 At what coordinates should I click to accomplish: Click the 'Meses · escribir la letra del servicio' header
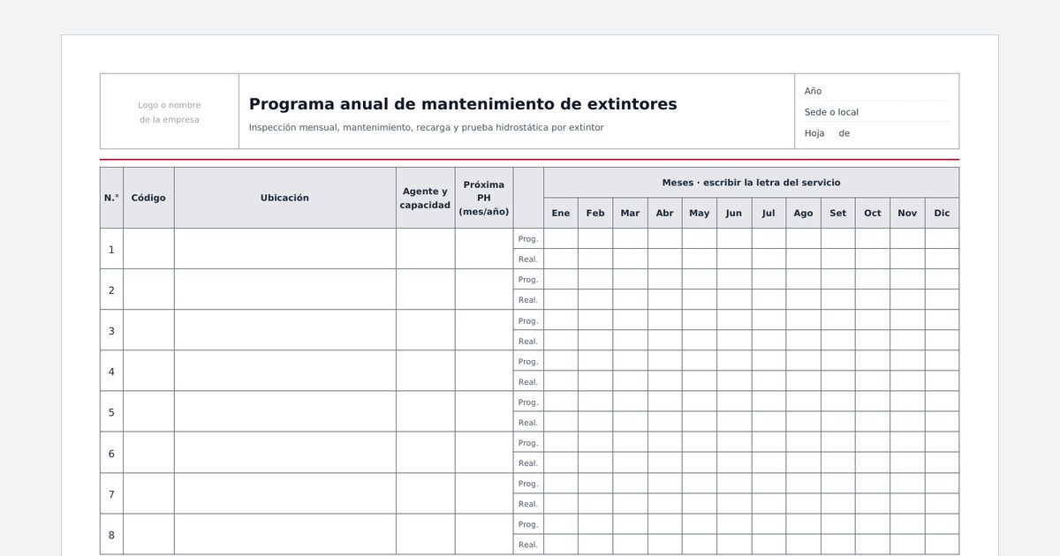coord(752,183)
